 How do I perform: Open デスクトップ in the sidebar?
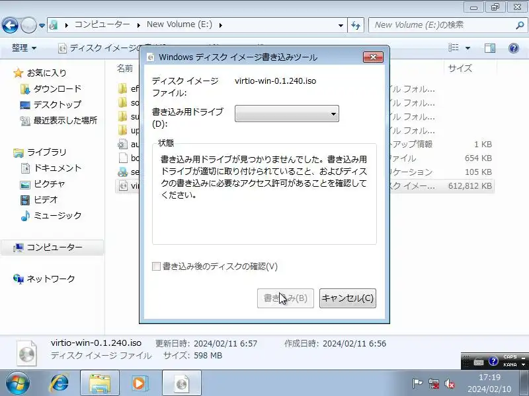coord(58,104)
